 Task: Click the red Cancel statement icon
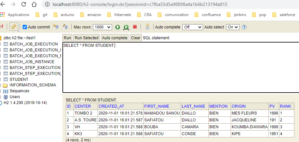[135, 27]
